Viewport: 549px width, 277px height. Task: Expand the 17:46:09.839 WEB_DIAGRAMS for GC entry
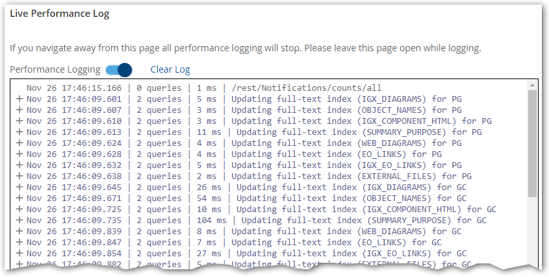point(19,232)
